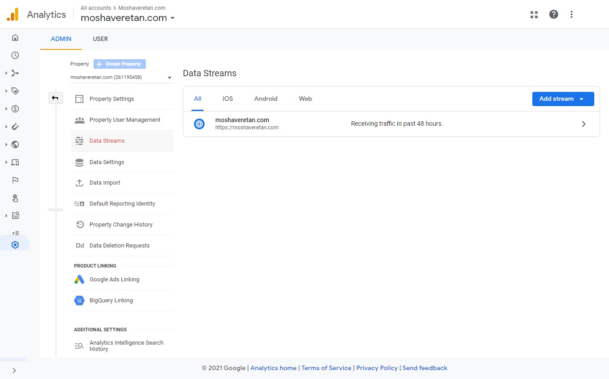The height and width of the screenshot is (379, 609).
Task: Open the Google apps grid icon
Action: pos(534,14)
